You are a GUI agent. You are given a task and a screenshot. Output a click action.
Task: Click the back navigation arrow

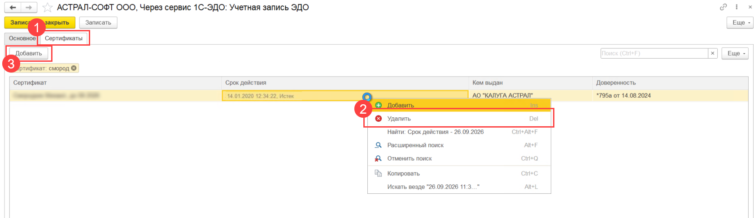point(13,8)
